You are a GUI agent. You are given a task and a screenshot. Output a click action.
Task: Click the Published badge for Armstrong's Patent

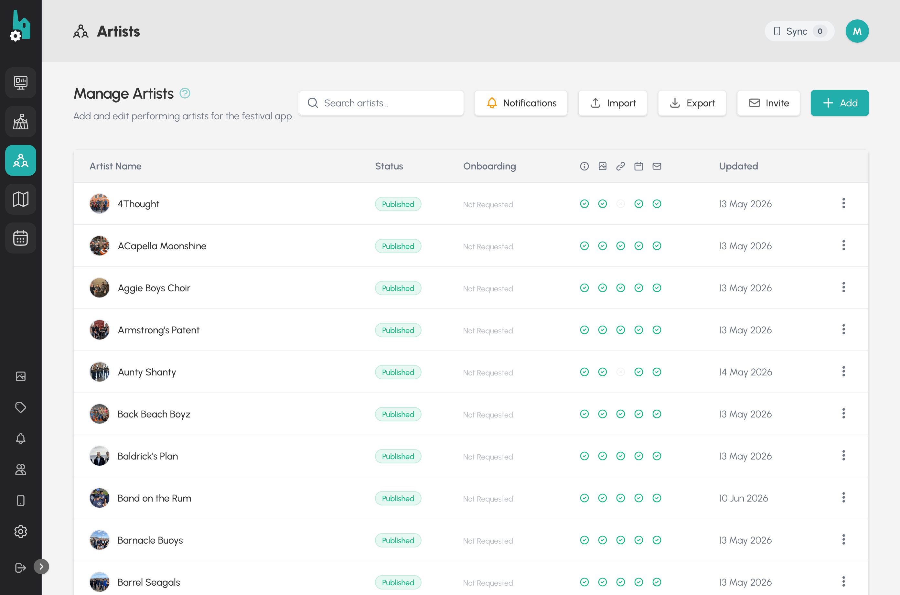(x=398, y=330)
